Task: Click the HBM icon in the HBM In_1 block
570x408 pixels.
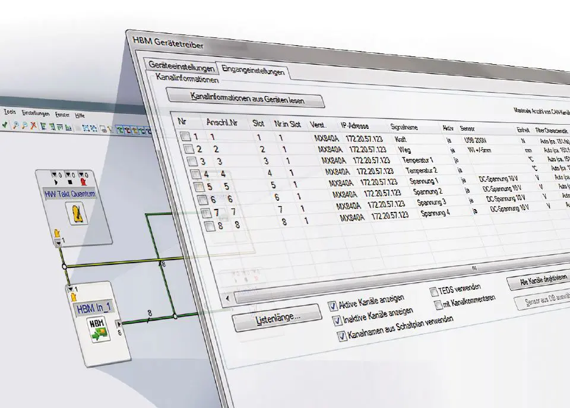Action: (99, 330)
